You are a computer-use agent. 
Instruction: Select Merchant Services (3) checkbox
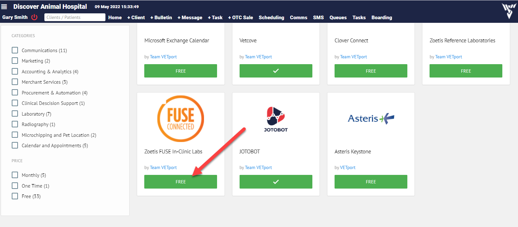tap(15, 82)
